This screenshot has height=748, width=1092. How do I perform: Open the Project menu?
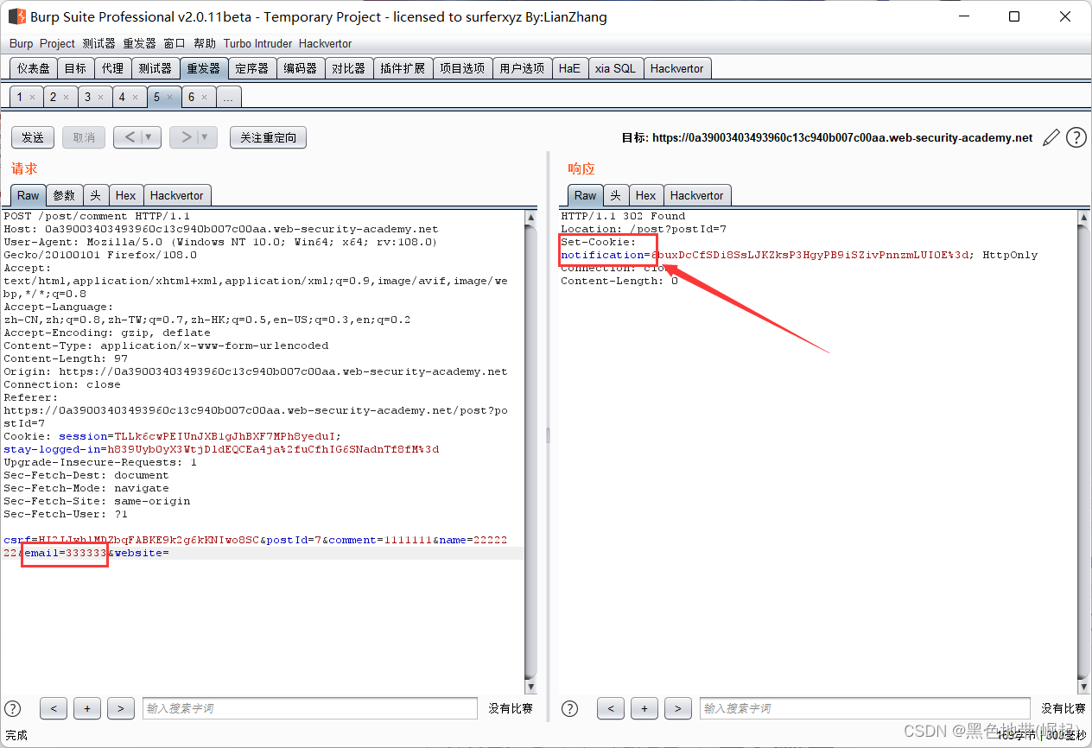(58, 43)
